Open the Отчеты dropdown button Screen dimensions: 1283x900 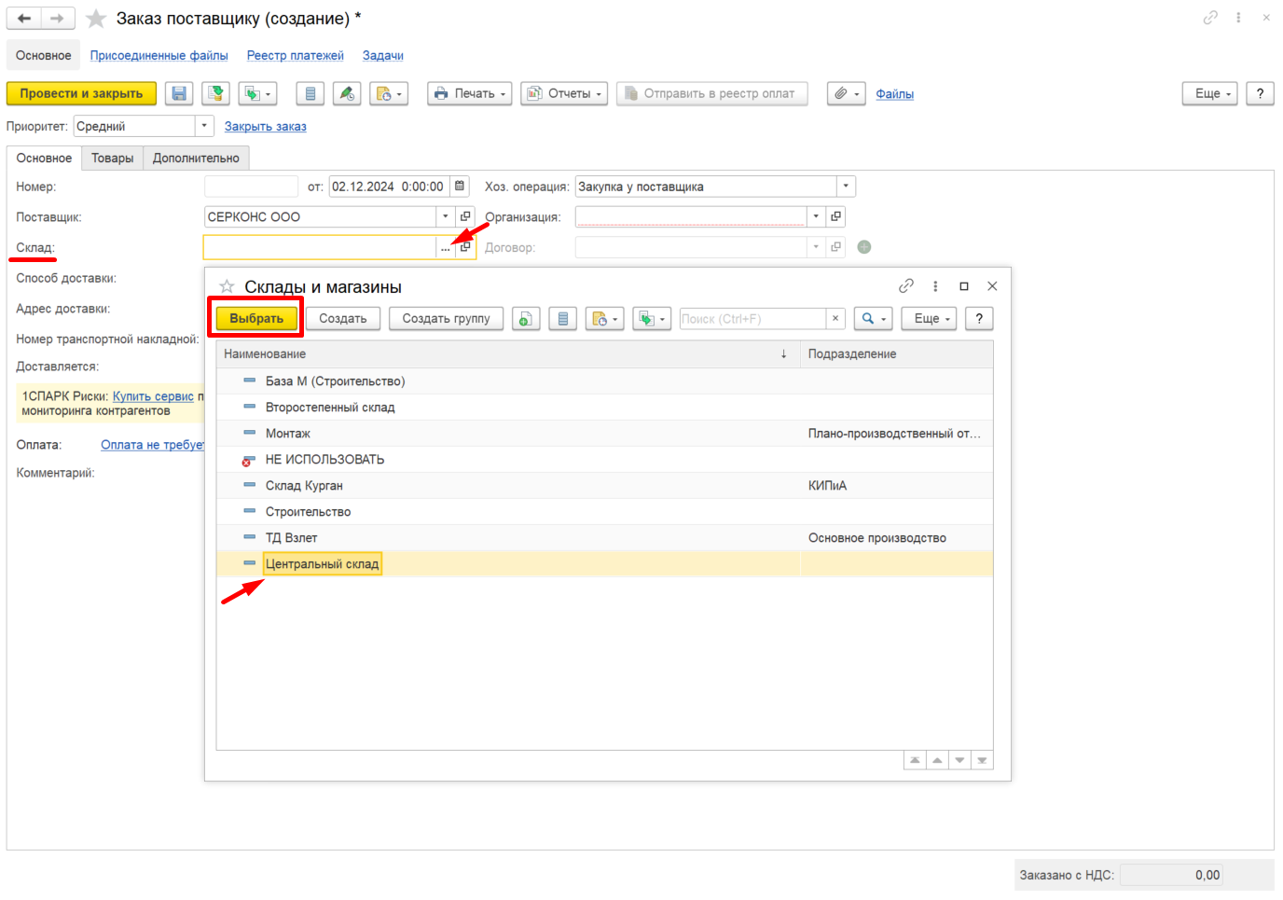coord(564,93)
